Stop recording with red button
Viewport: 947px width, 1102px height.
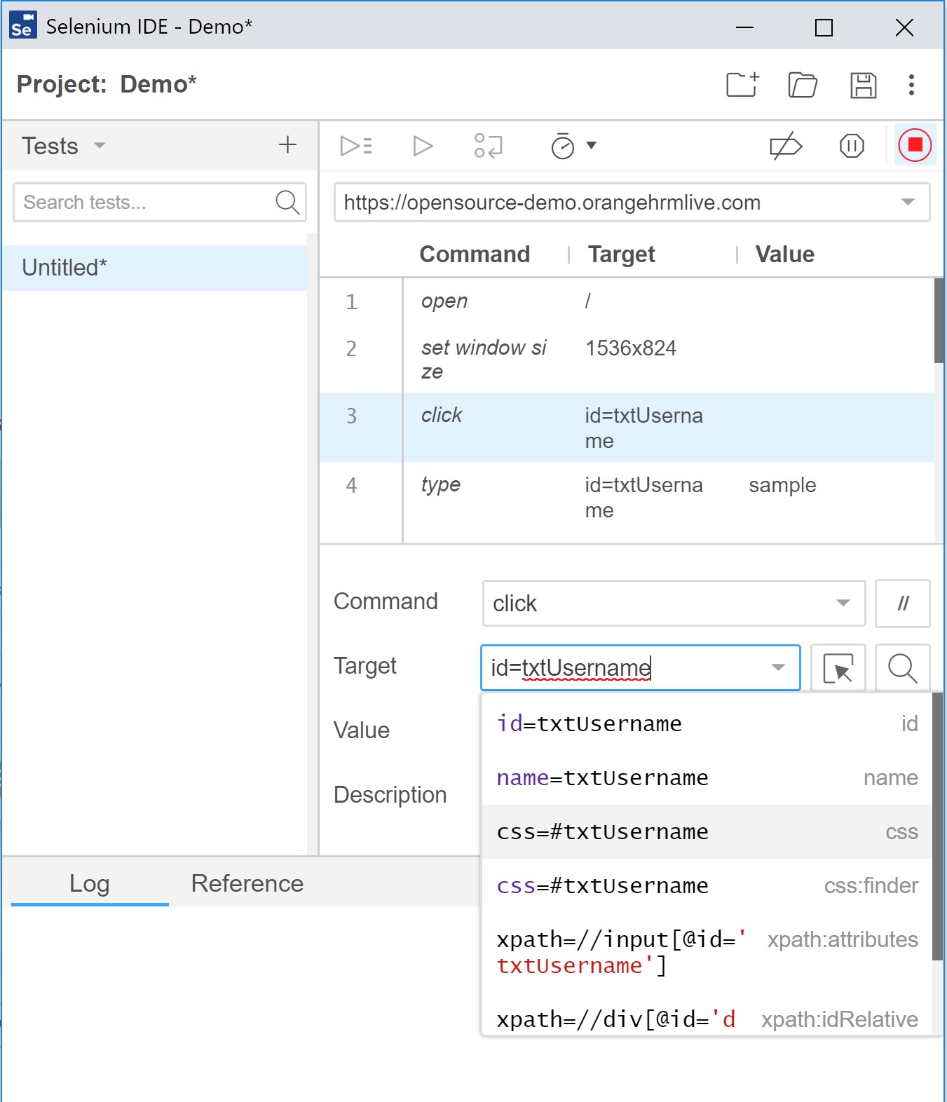pyautogui.click(x=915, y=145)
